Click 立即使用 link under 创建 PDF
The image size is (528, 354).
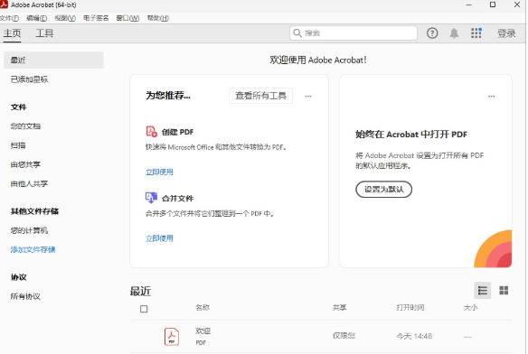[x=159, y=172]
